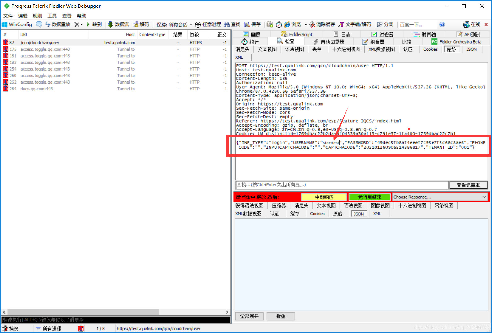This screenshot has height=333, width=492.
Task: Click the comment speech bubble icon
Action: point(39,24)
